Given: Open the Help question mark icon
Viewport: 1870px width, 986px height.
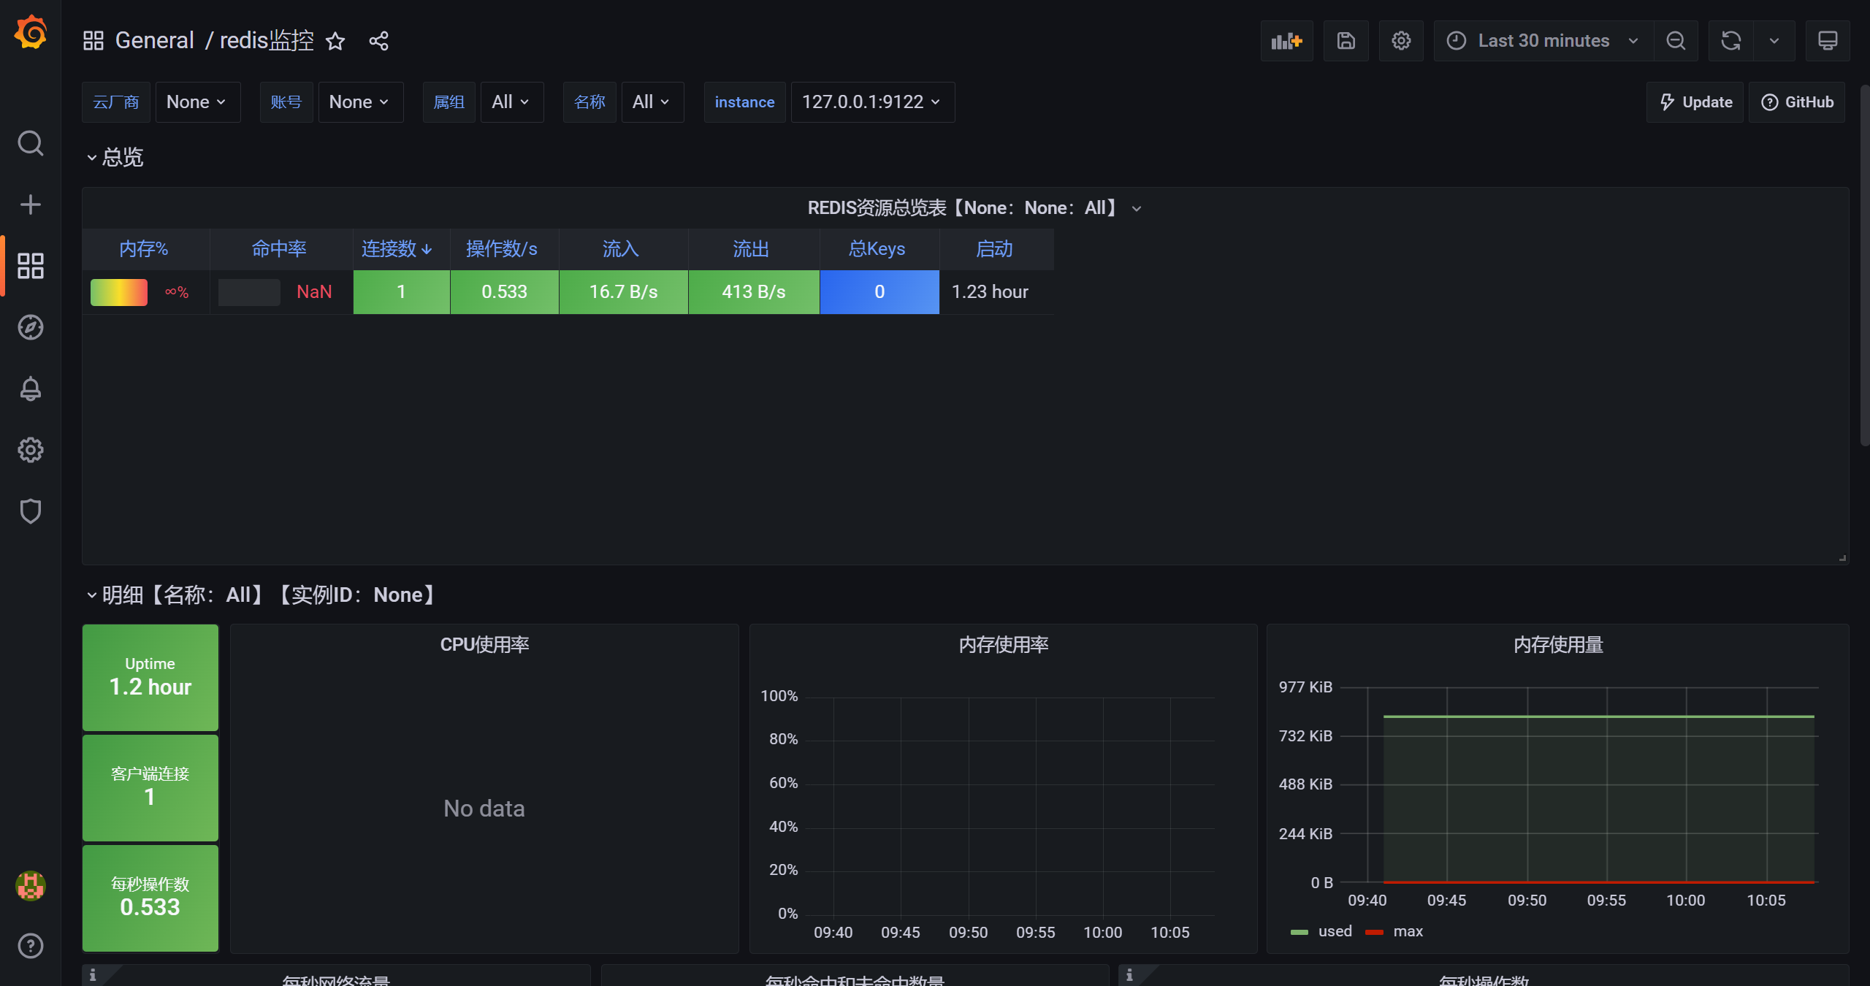Looking at the screenshot, I should click(31, 946).
